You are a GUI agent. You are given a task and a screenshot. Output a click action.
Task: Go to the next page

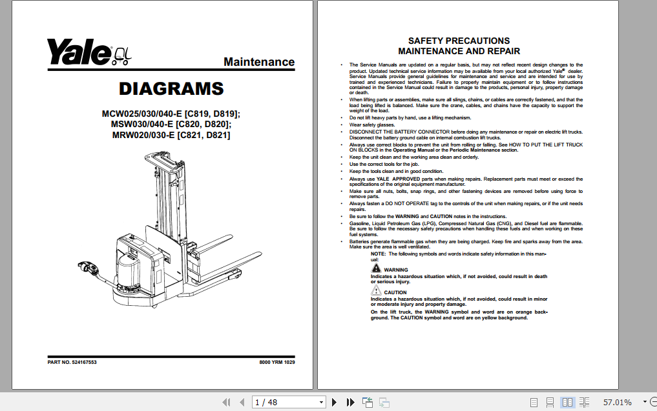click(334, 402)
